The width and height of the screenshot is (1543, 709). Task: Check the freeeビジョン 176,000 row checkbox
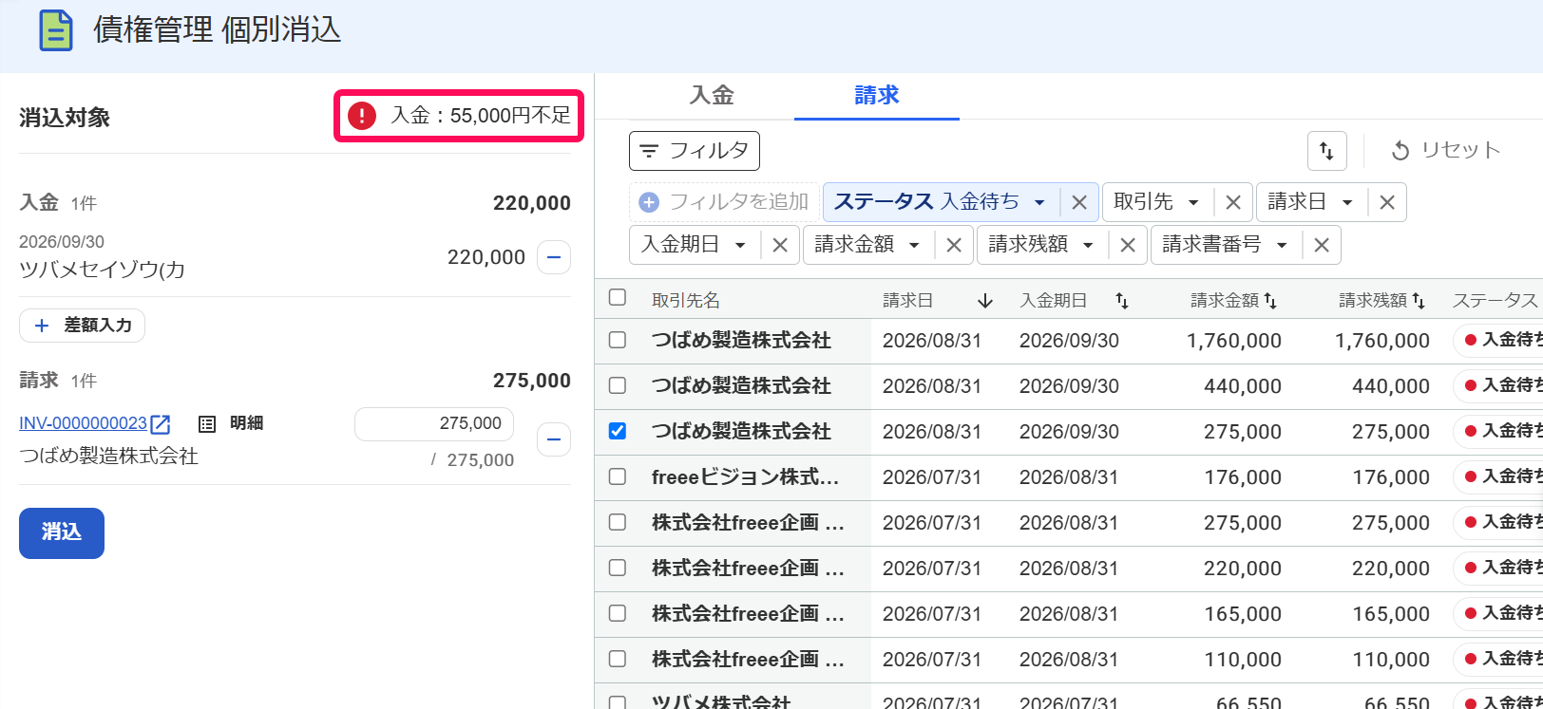(618, 476)
